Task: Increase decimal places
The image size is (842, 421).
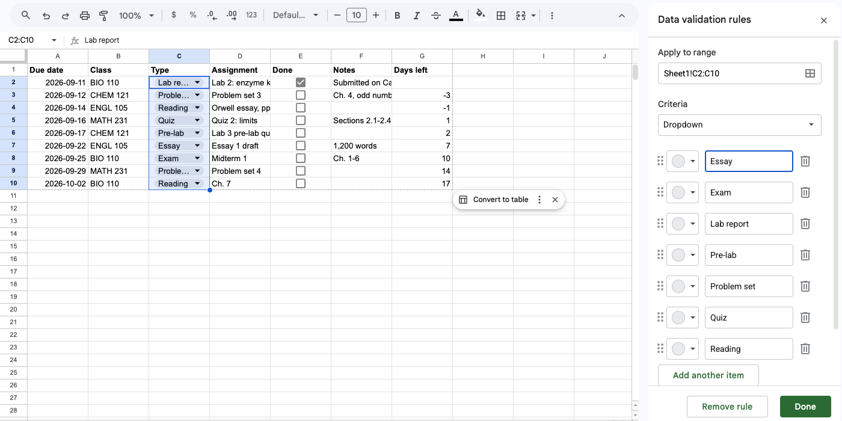Action: [x=232, y=15]
